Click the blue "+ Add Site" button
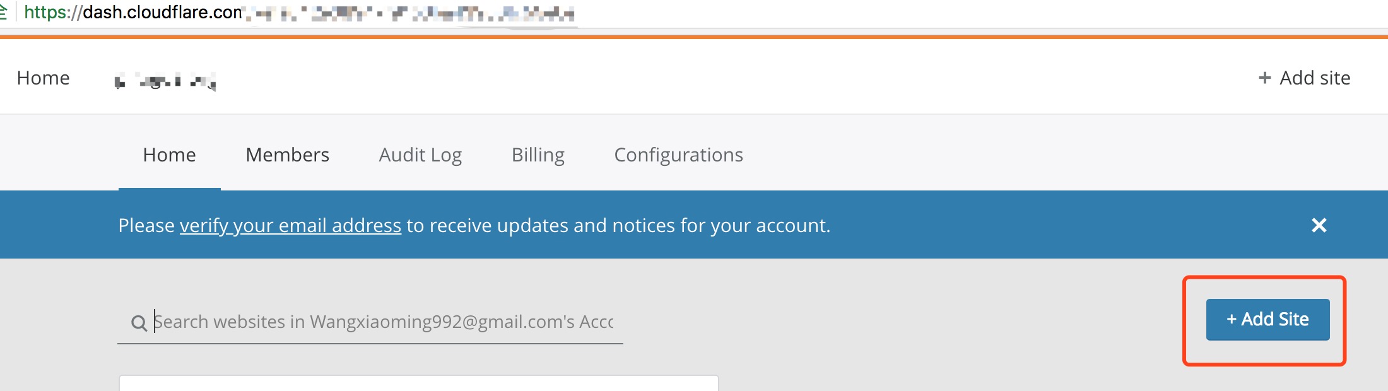This screenshot has width=1388, height=391. coord(1267,320)
